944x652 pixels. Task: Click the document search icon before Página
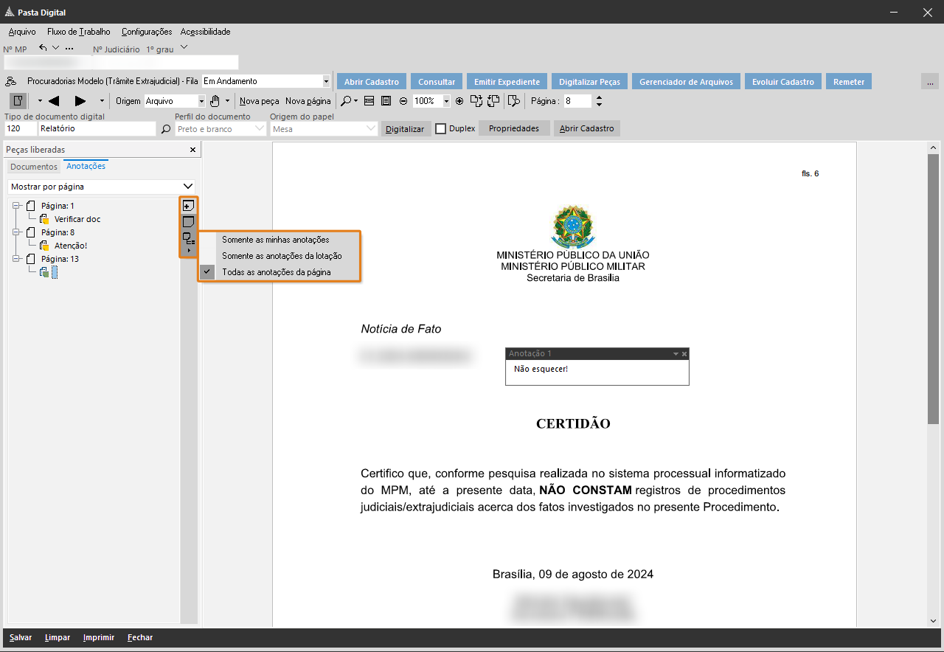click(515, 100)
